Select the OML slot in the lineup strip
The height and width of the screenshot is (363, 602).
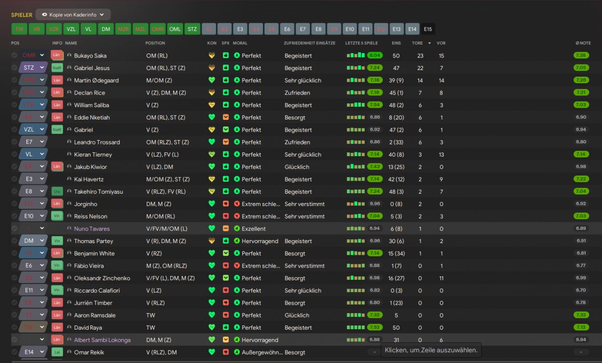175,29
